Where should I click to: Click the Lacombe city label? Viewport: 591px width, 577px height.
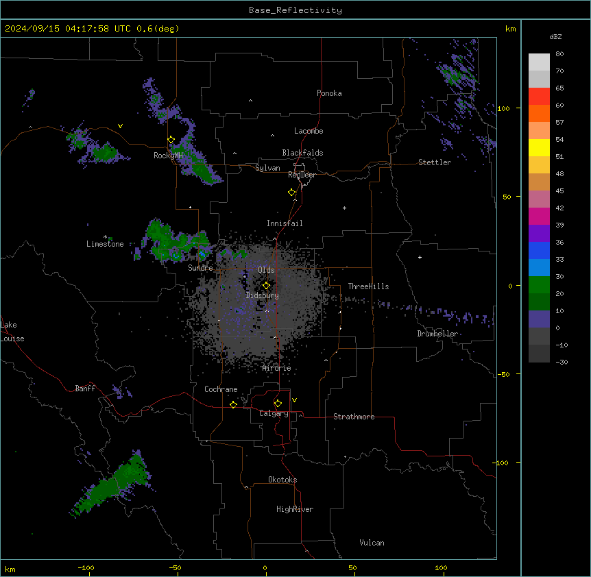309,131
